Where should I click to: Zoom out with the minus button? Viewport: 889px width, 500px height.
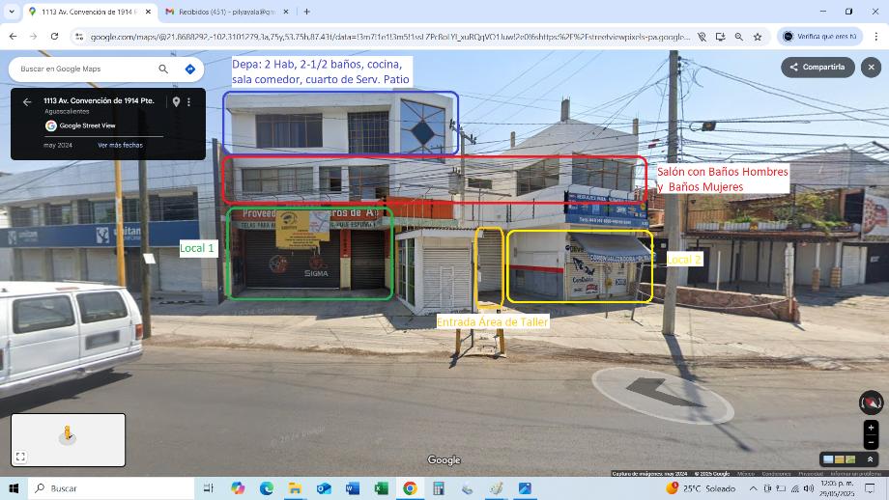pos(871,442)
